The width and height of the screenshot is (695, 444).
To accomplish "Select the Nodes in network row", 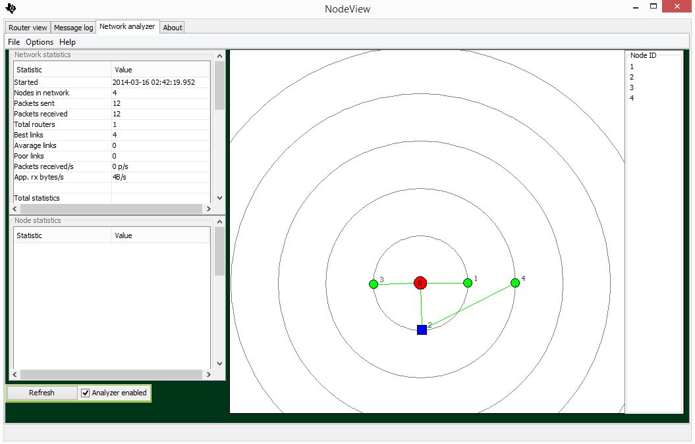I will tap(112, 93).
